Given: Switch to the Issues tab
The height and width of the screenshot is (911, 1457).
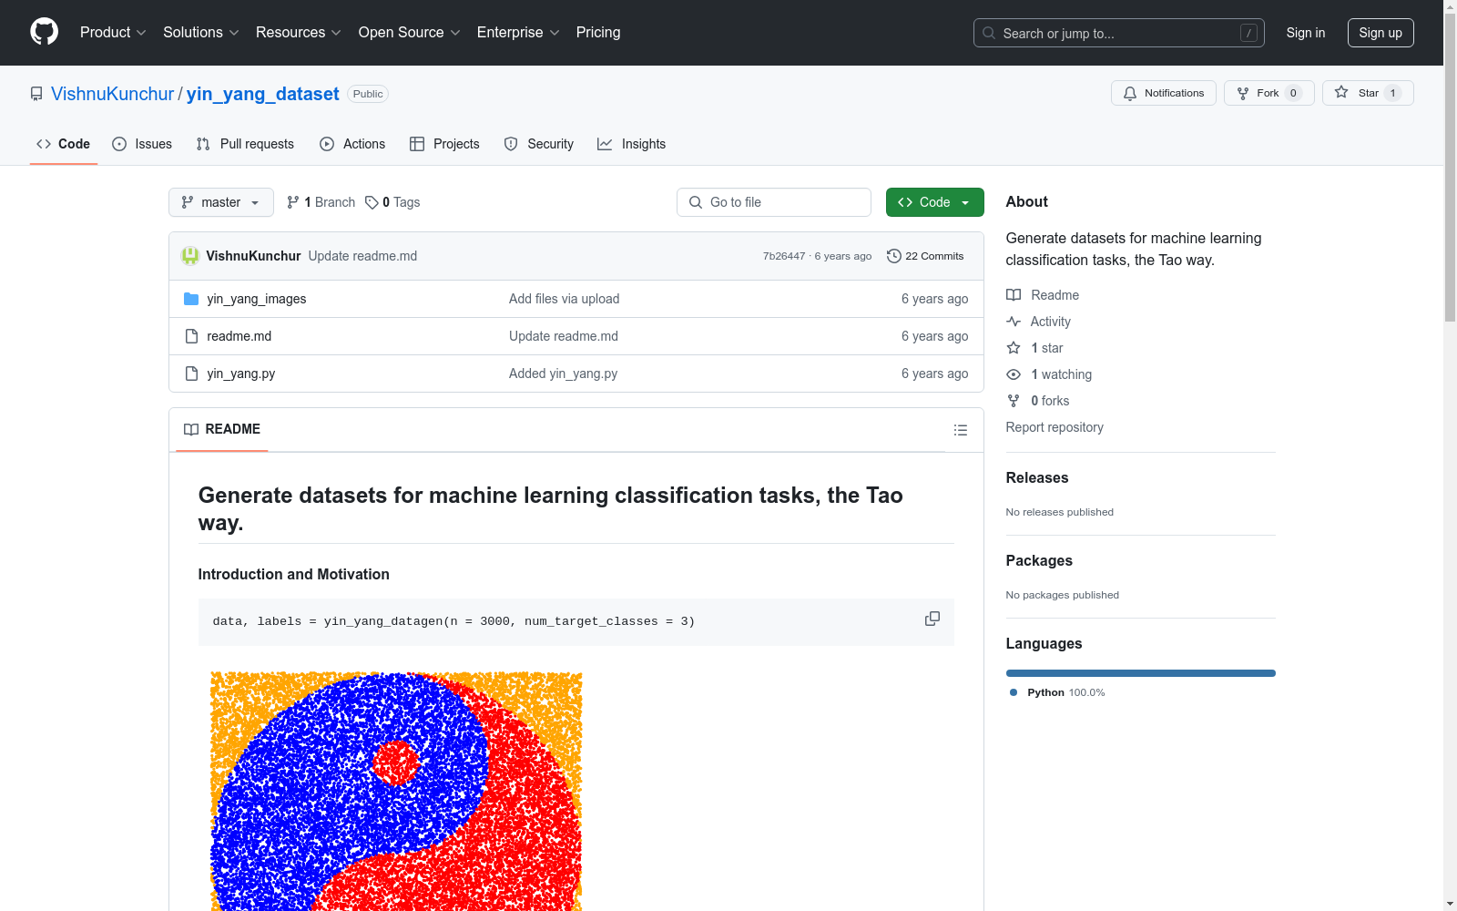Looking at the screenshot, I should (142, 144).
